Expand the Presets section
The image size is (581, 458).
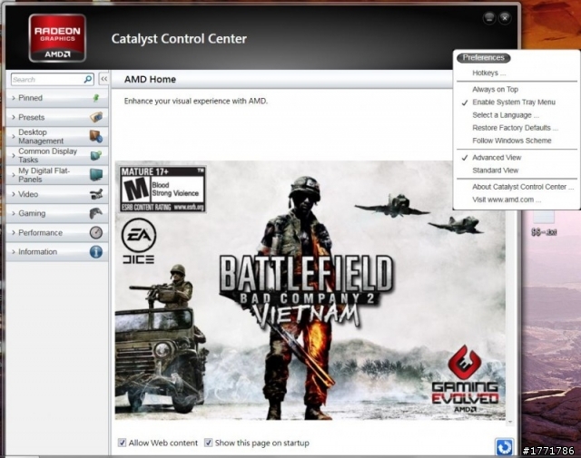coord(57,117)
